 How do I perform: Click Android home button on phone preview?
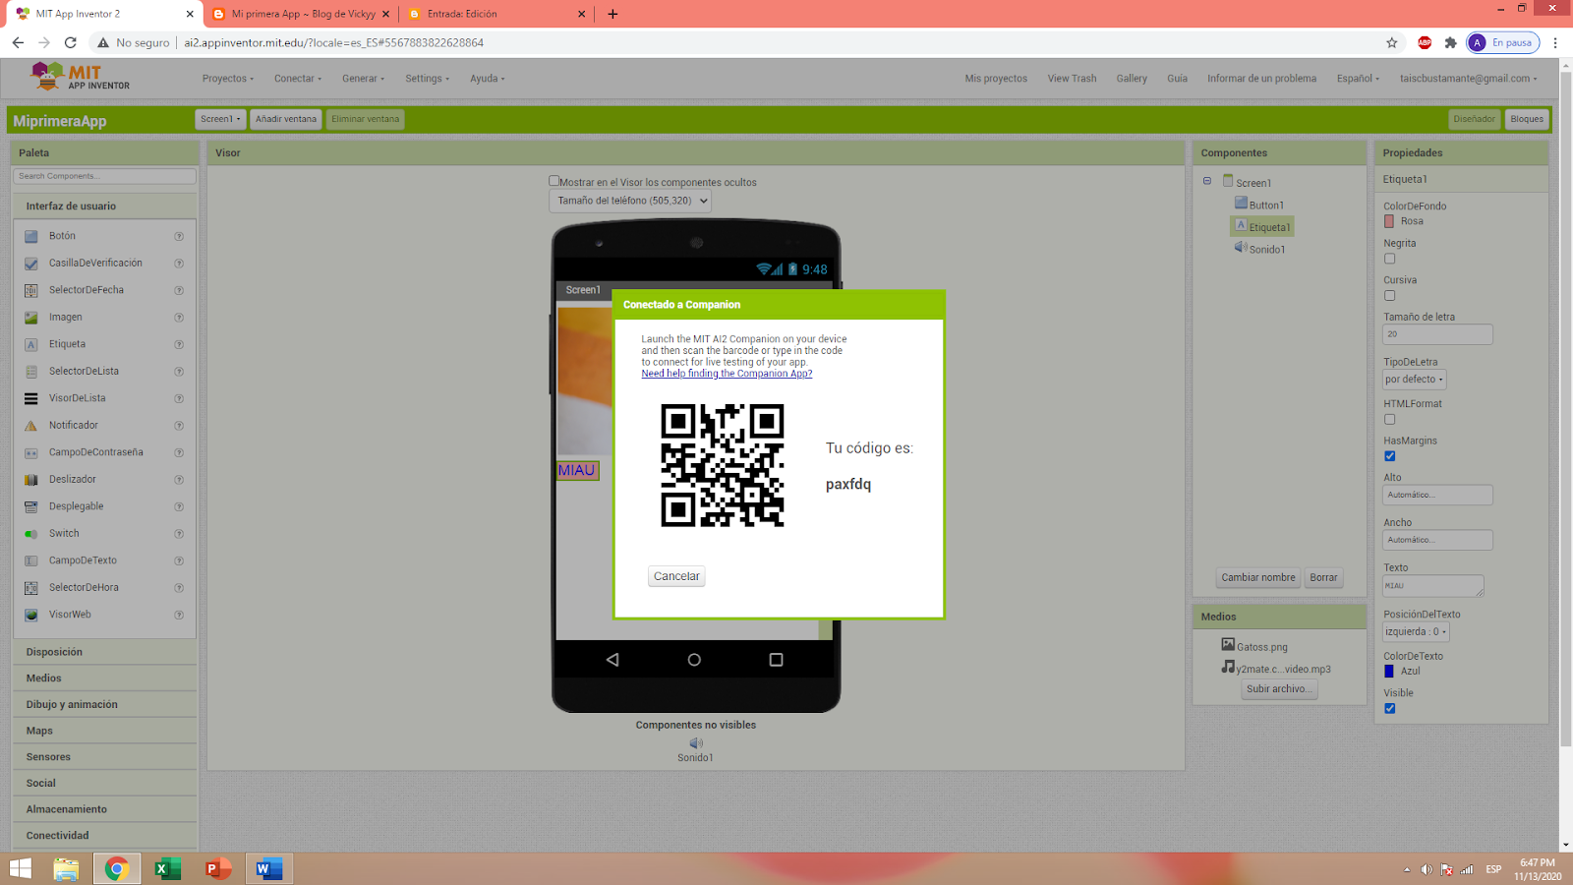coord(694,660)
